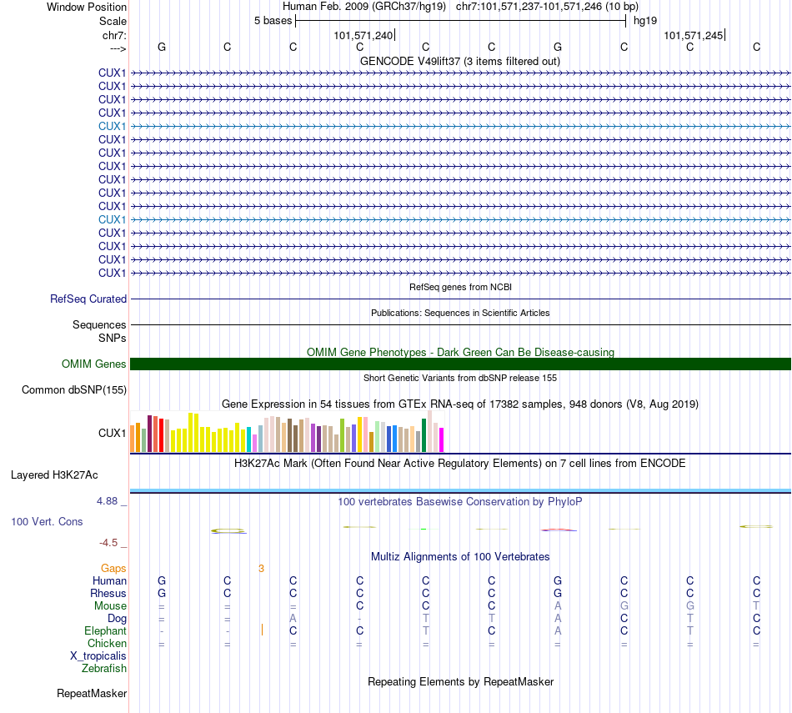Click the chr7: ruler label
The width and height of the screenshot is (792, 713).
[114, 35]
